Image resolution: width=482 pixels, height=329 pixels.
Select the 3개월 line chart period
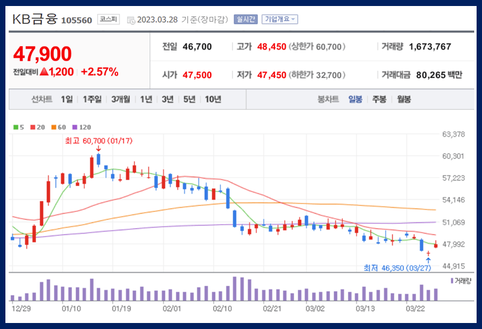[x=121, y=99]
